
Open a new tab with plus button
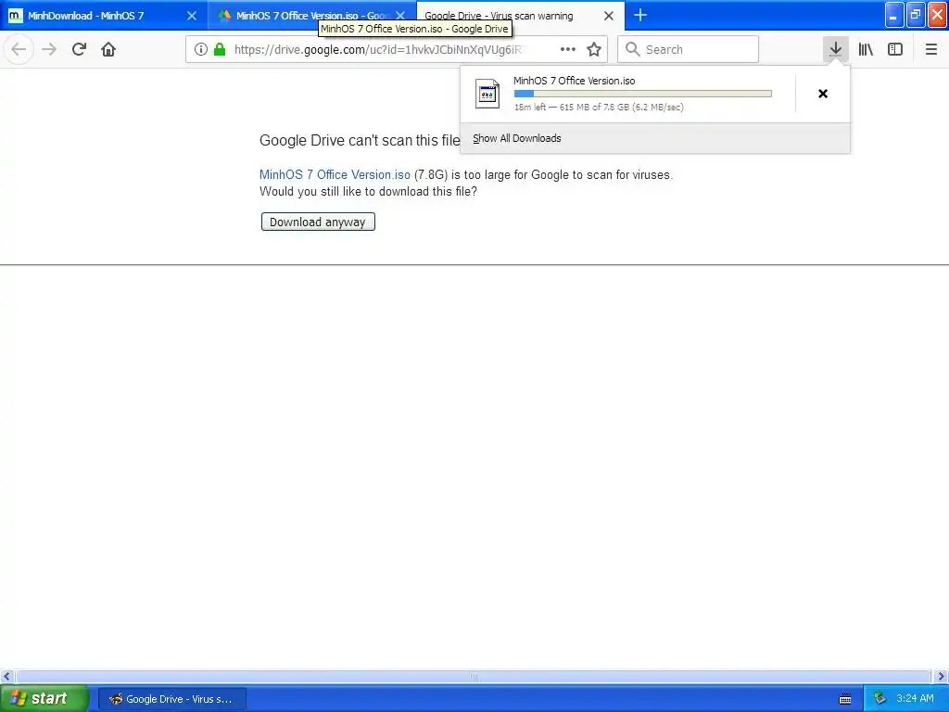(640, 15)
